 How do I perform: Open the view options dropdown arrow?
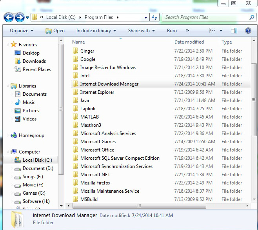pyautogui.click(x=221, y=31)
